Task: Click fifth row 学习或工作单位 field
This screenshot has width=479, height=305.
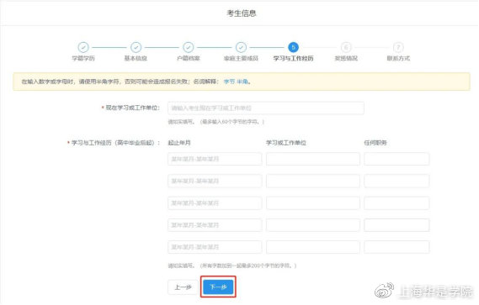Action: pos(313,247)
